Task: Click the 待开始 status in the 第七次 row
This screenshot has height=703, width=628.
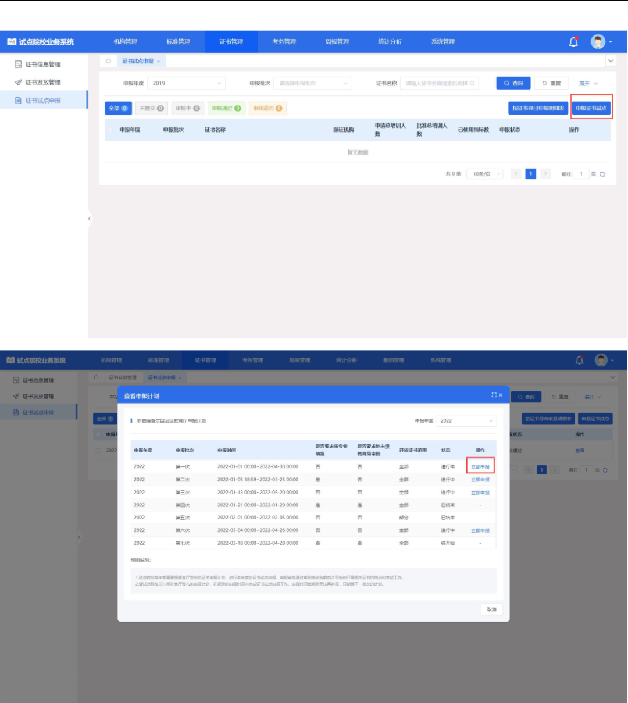Action: click(448, 543)
